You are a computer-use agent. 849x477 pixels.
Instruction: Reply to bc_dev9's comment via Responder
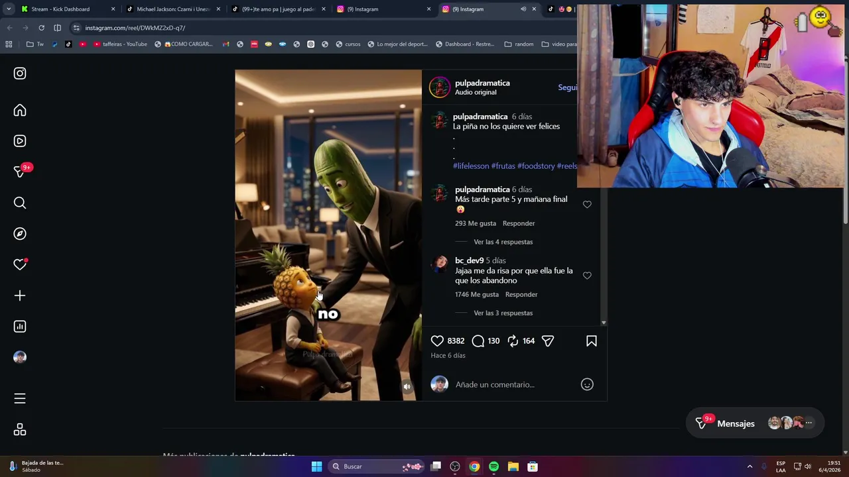point(521,294)
